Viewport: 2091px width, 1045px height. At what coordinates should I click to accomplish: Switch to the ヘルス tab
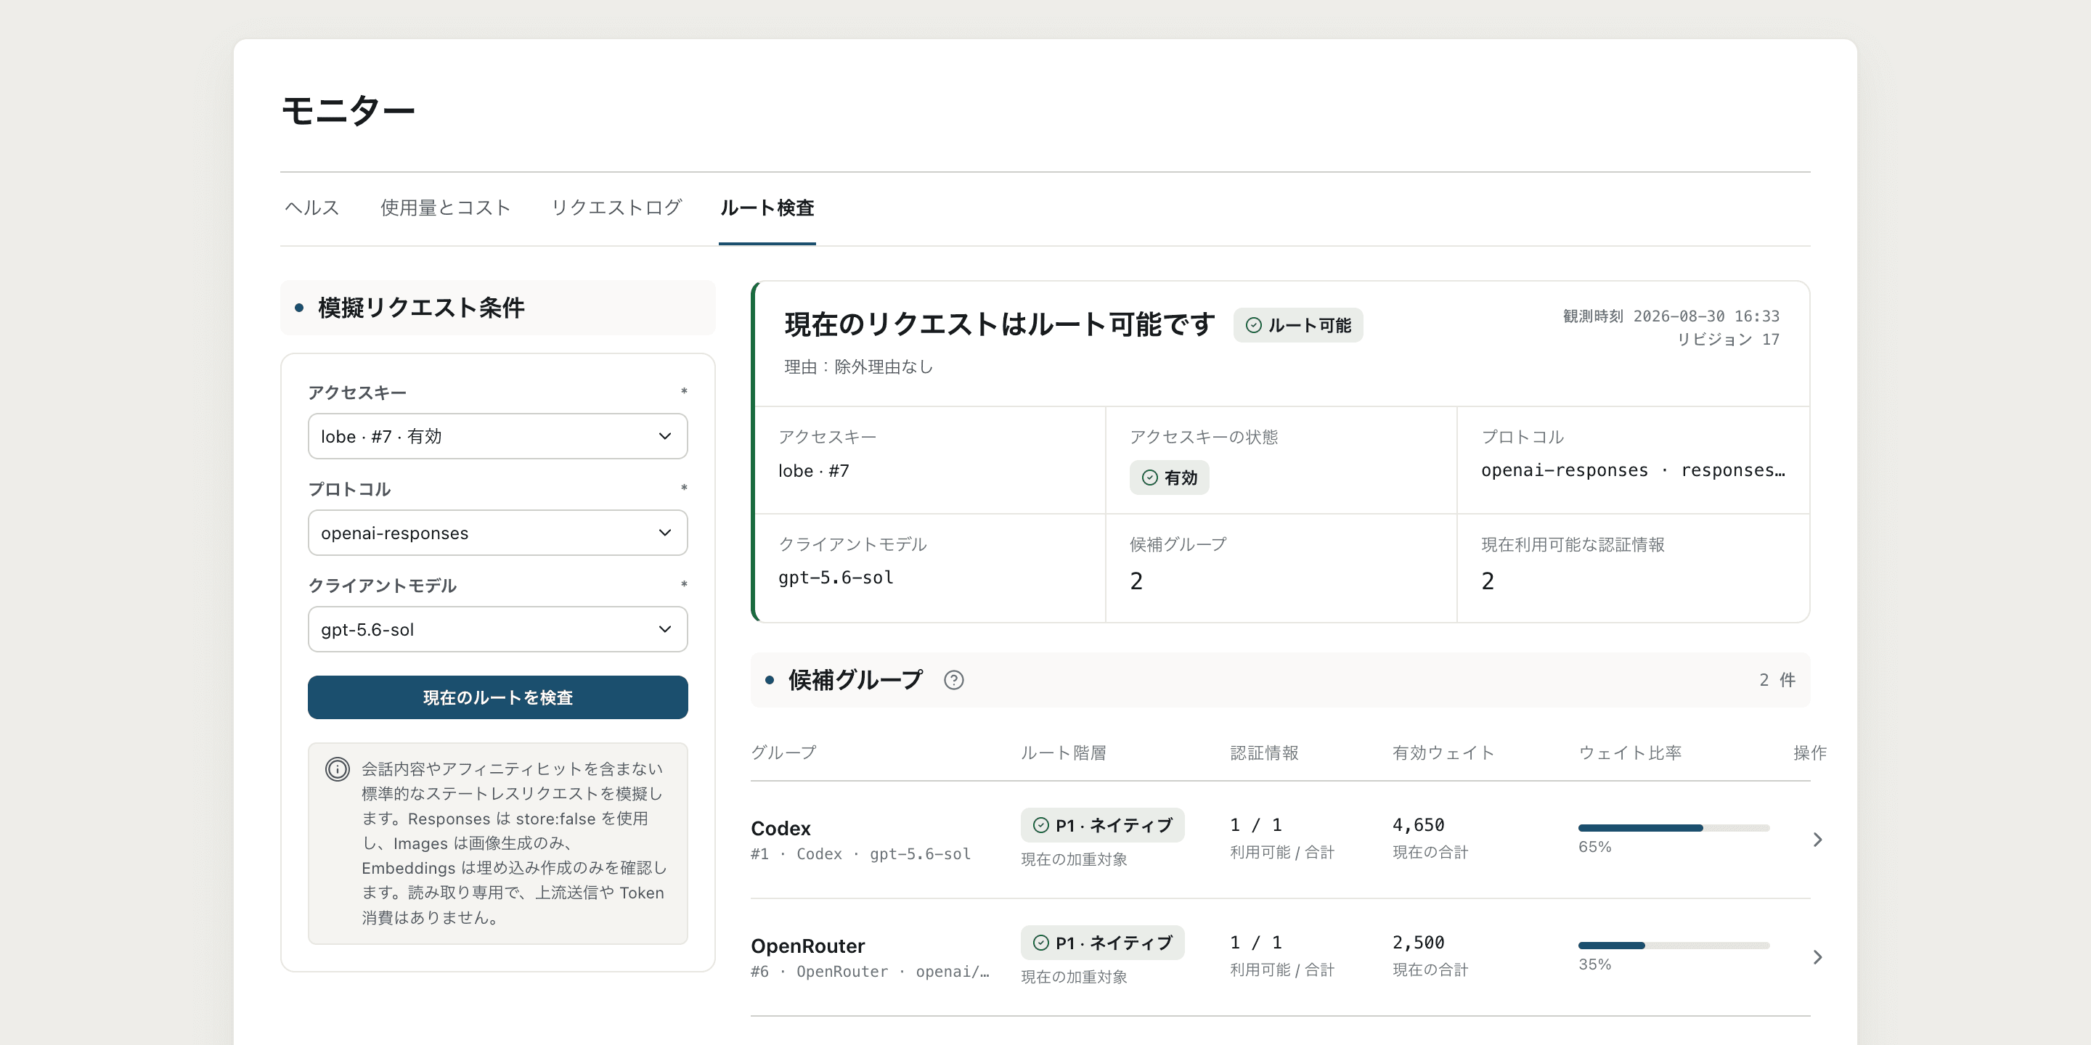(x=311, y=208)
